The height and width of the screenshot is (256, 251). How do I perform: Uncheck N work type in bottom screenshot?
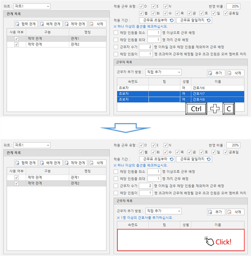(x=165, y=145)
